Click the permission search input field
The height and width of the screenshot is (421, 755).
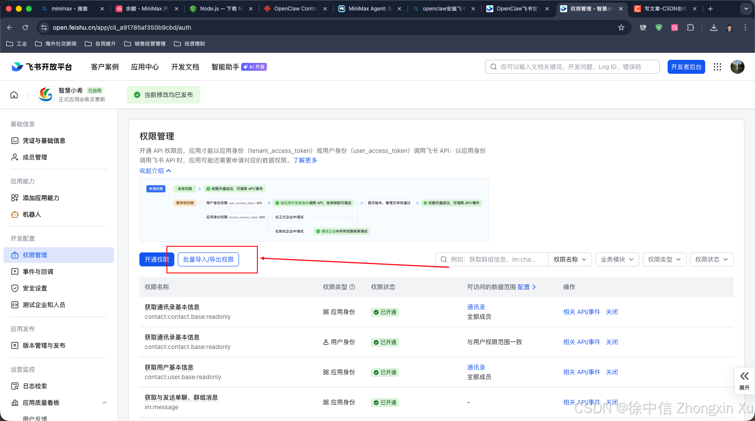pos(492,259)
